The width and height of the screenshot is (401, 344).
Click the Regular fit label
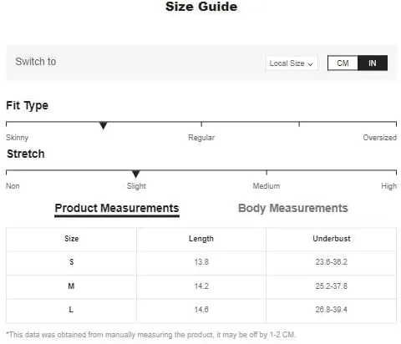click(x=201, y=138)
